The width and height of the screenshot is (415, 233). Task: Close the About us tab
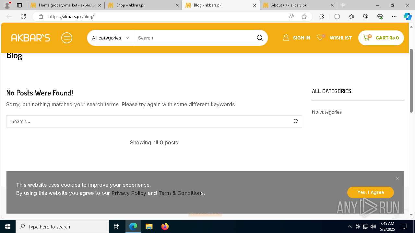(x=332, y=5)
